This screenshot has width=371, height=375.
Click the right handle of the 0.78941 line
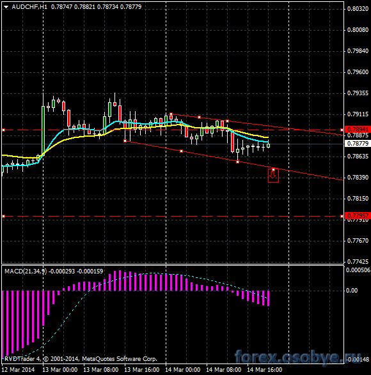coord(342,130)
